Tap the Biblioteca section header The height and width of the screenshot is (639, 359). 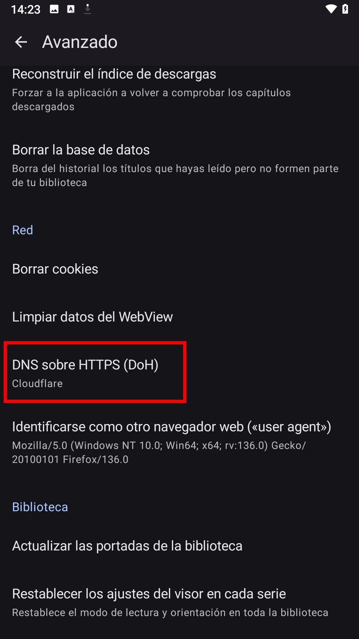tap(40, 507)
